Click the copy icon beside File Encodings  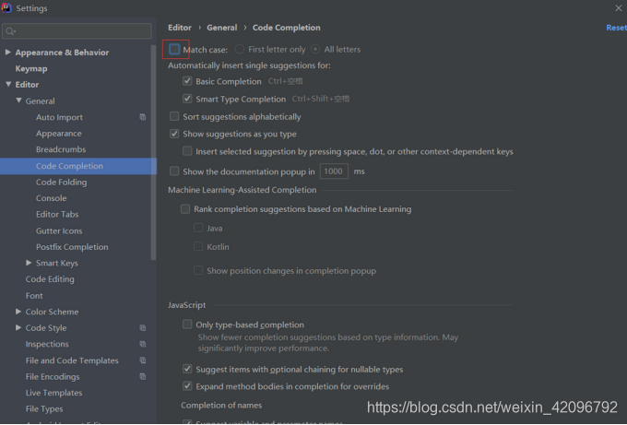point(143,377)
